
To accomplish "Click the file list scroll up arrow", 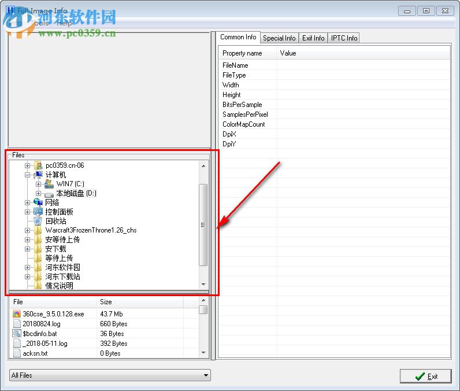I will [203, 300].
